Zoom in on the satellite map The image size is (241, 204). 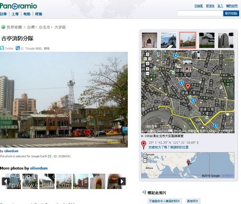(147, 69)
